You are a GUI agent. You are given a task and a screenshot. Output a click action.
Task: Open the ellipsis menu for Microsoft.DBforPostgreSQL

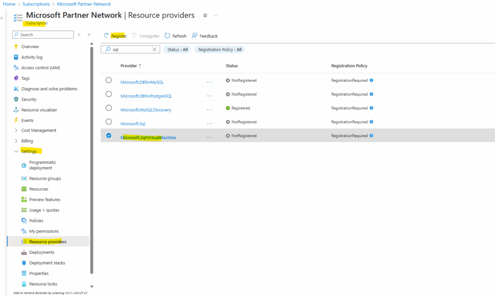pos(209,96)
